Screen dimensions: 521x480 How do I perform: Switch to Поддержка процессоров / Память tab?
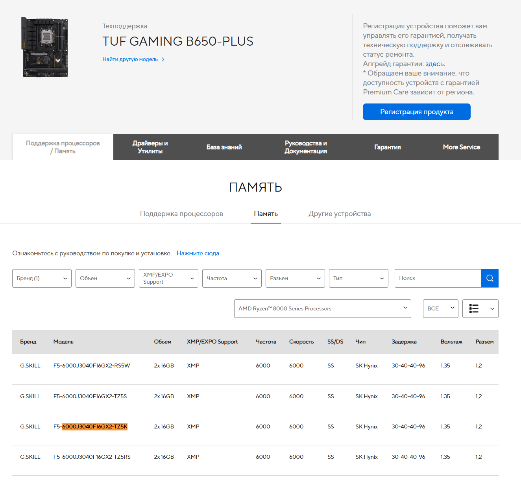click(x=63, y=147)
